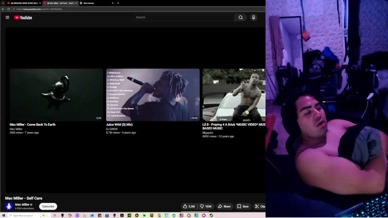
Task: Open File Explorer from the taskbar
Action: click(x=85, y=215)
